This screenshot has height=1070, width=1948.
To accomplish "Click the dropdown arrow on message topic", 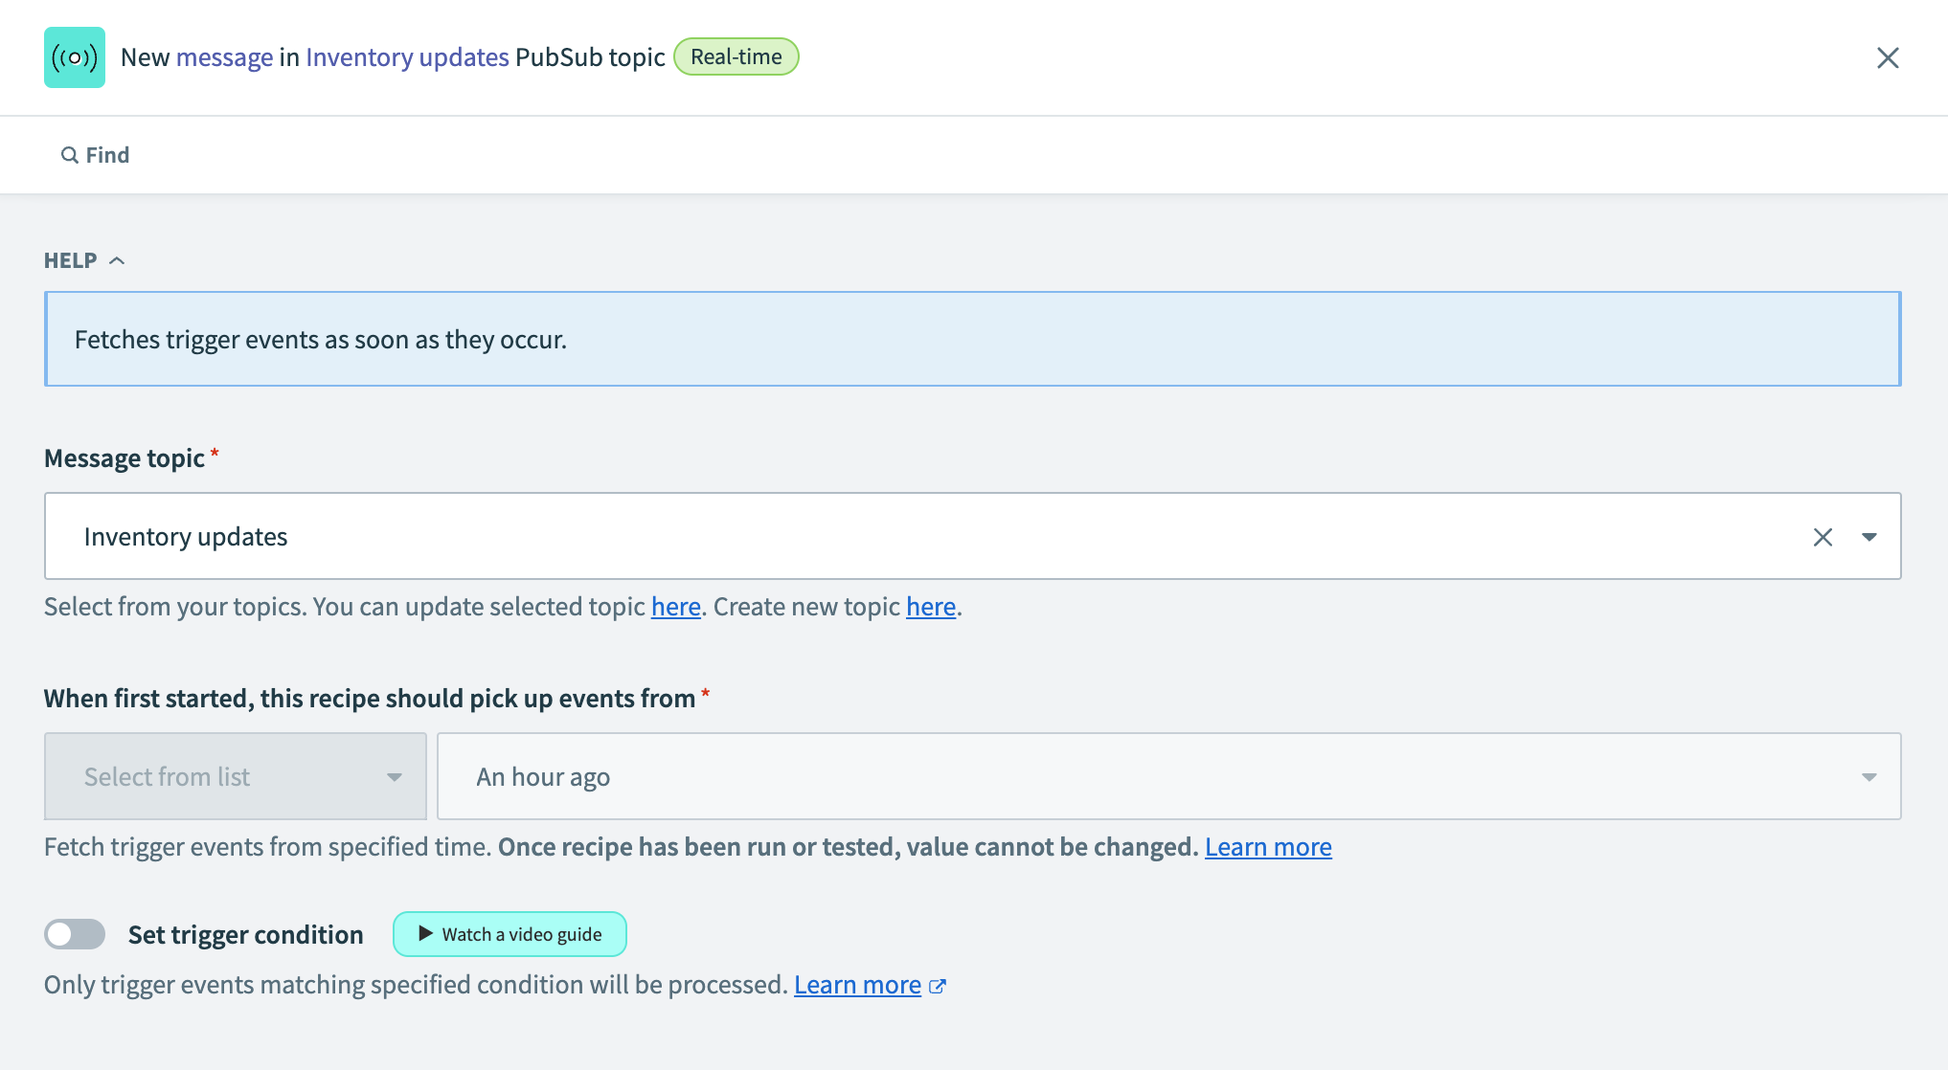I will [1870, 536].
